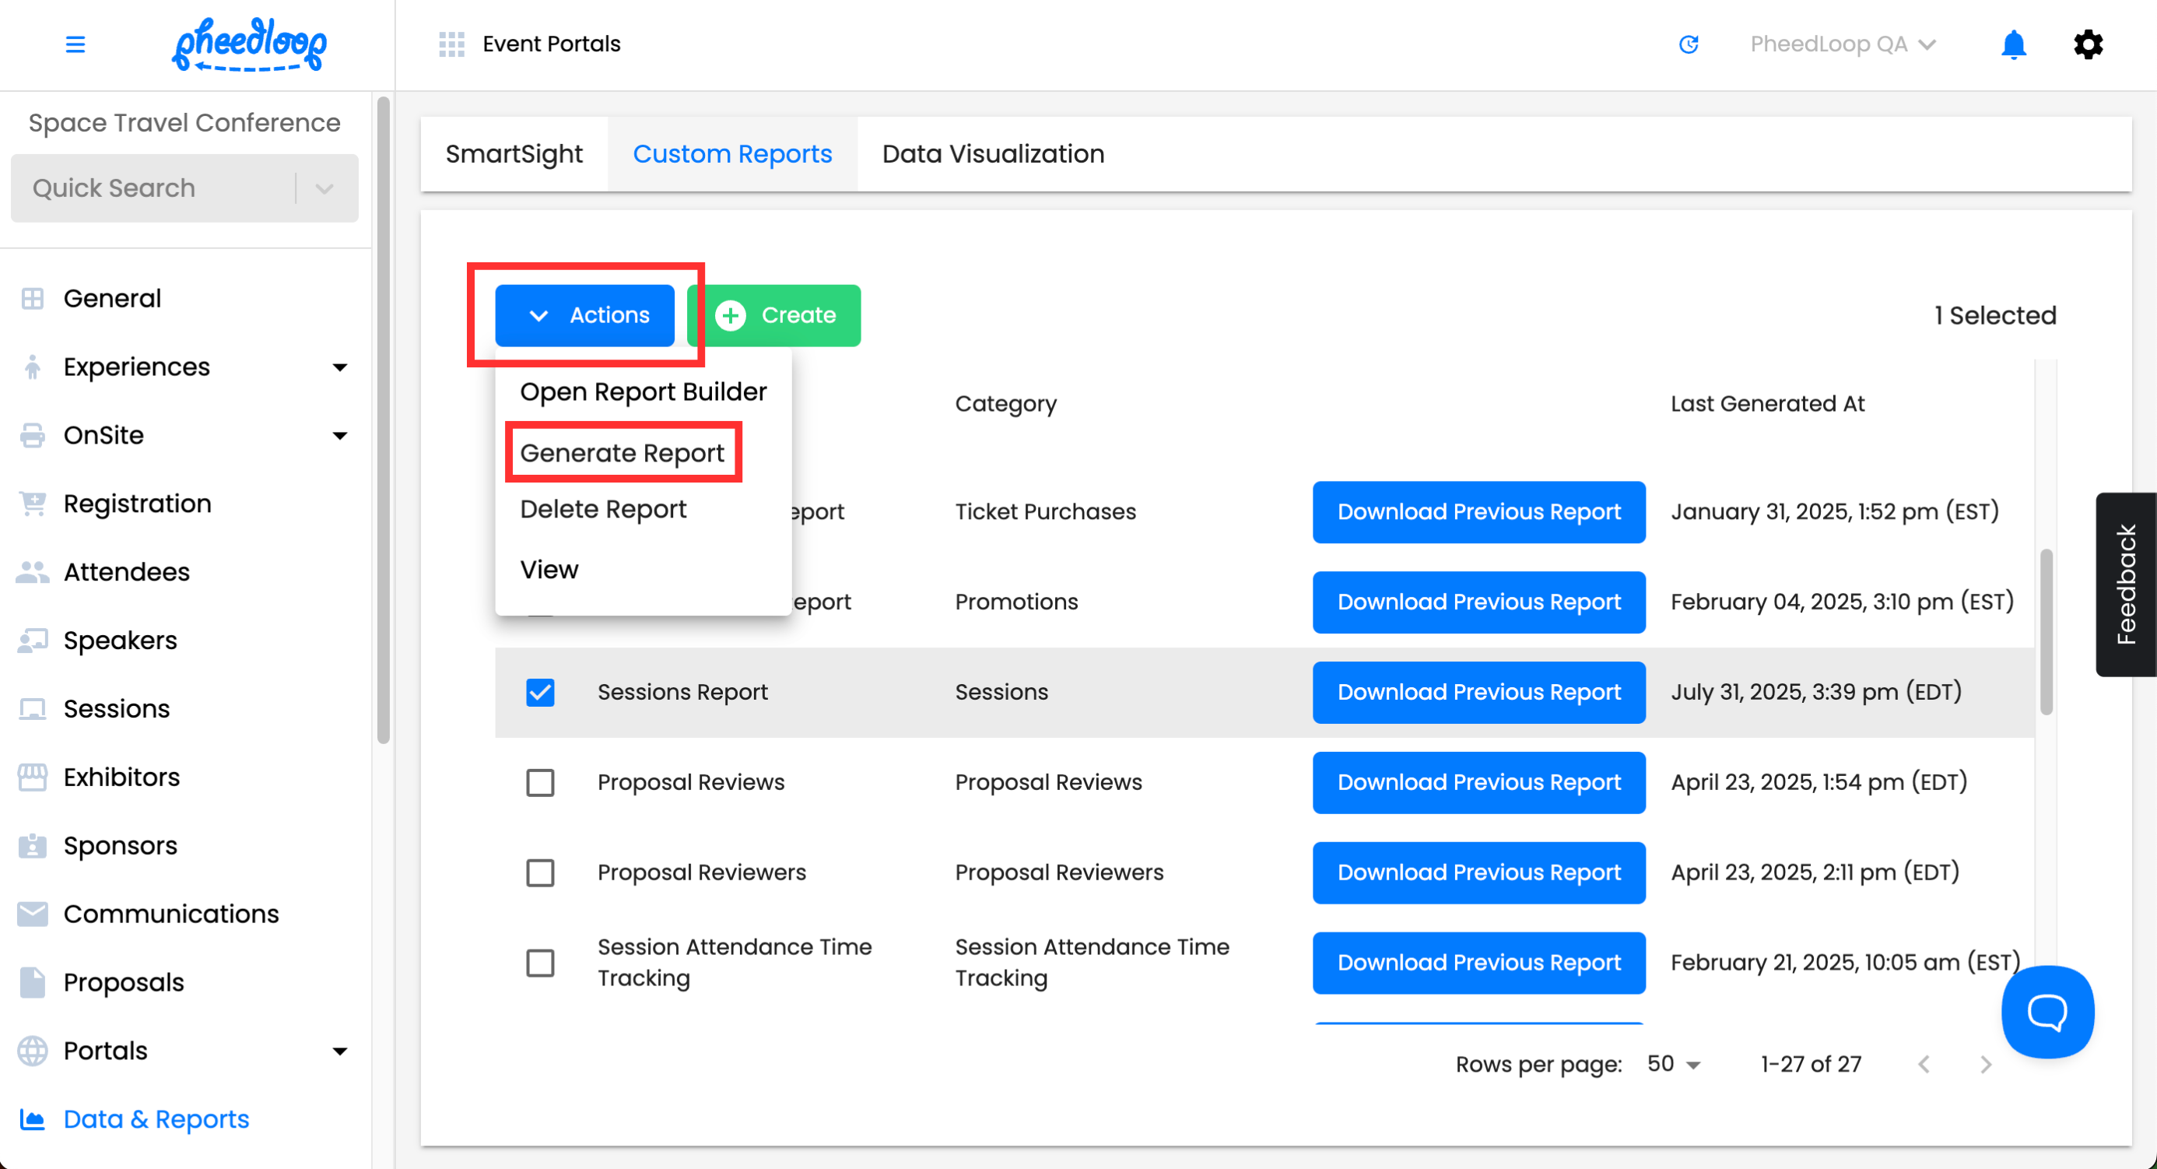This screenshot has width=2157, height=1169.
Task: Click the Portals globe icon
Action: click(33, 1051)
